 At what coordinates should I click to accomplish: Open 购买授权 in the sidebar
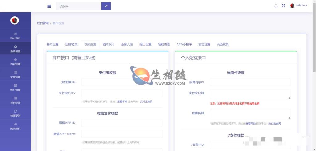[15, 126]
